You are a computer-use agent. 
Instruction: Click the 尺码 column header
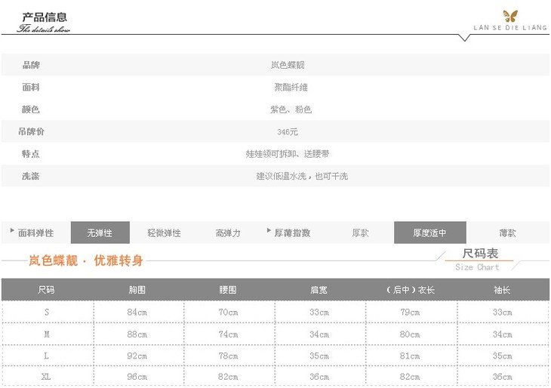(46, 290)
